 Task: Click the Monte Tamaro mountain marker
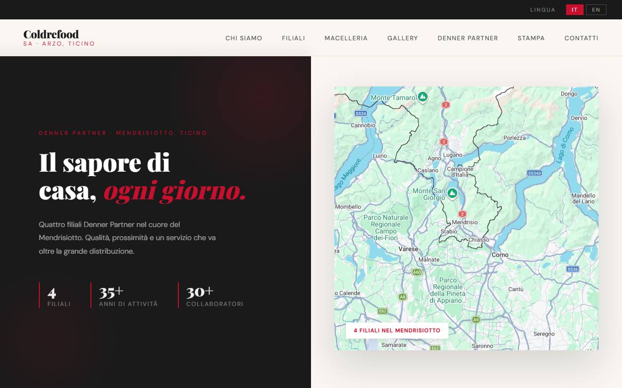click(x=423, y=97)
